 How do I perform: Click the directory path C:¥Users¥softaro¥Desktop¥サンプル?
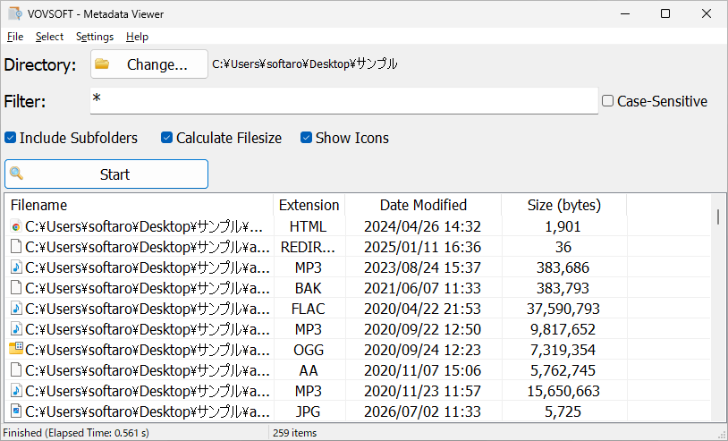point(305,64)
